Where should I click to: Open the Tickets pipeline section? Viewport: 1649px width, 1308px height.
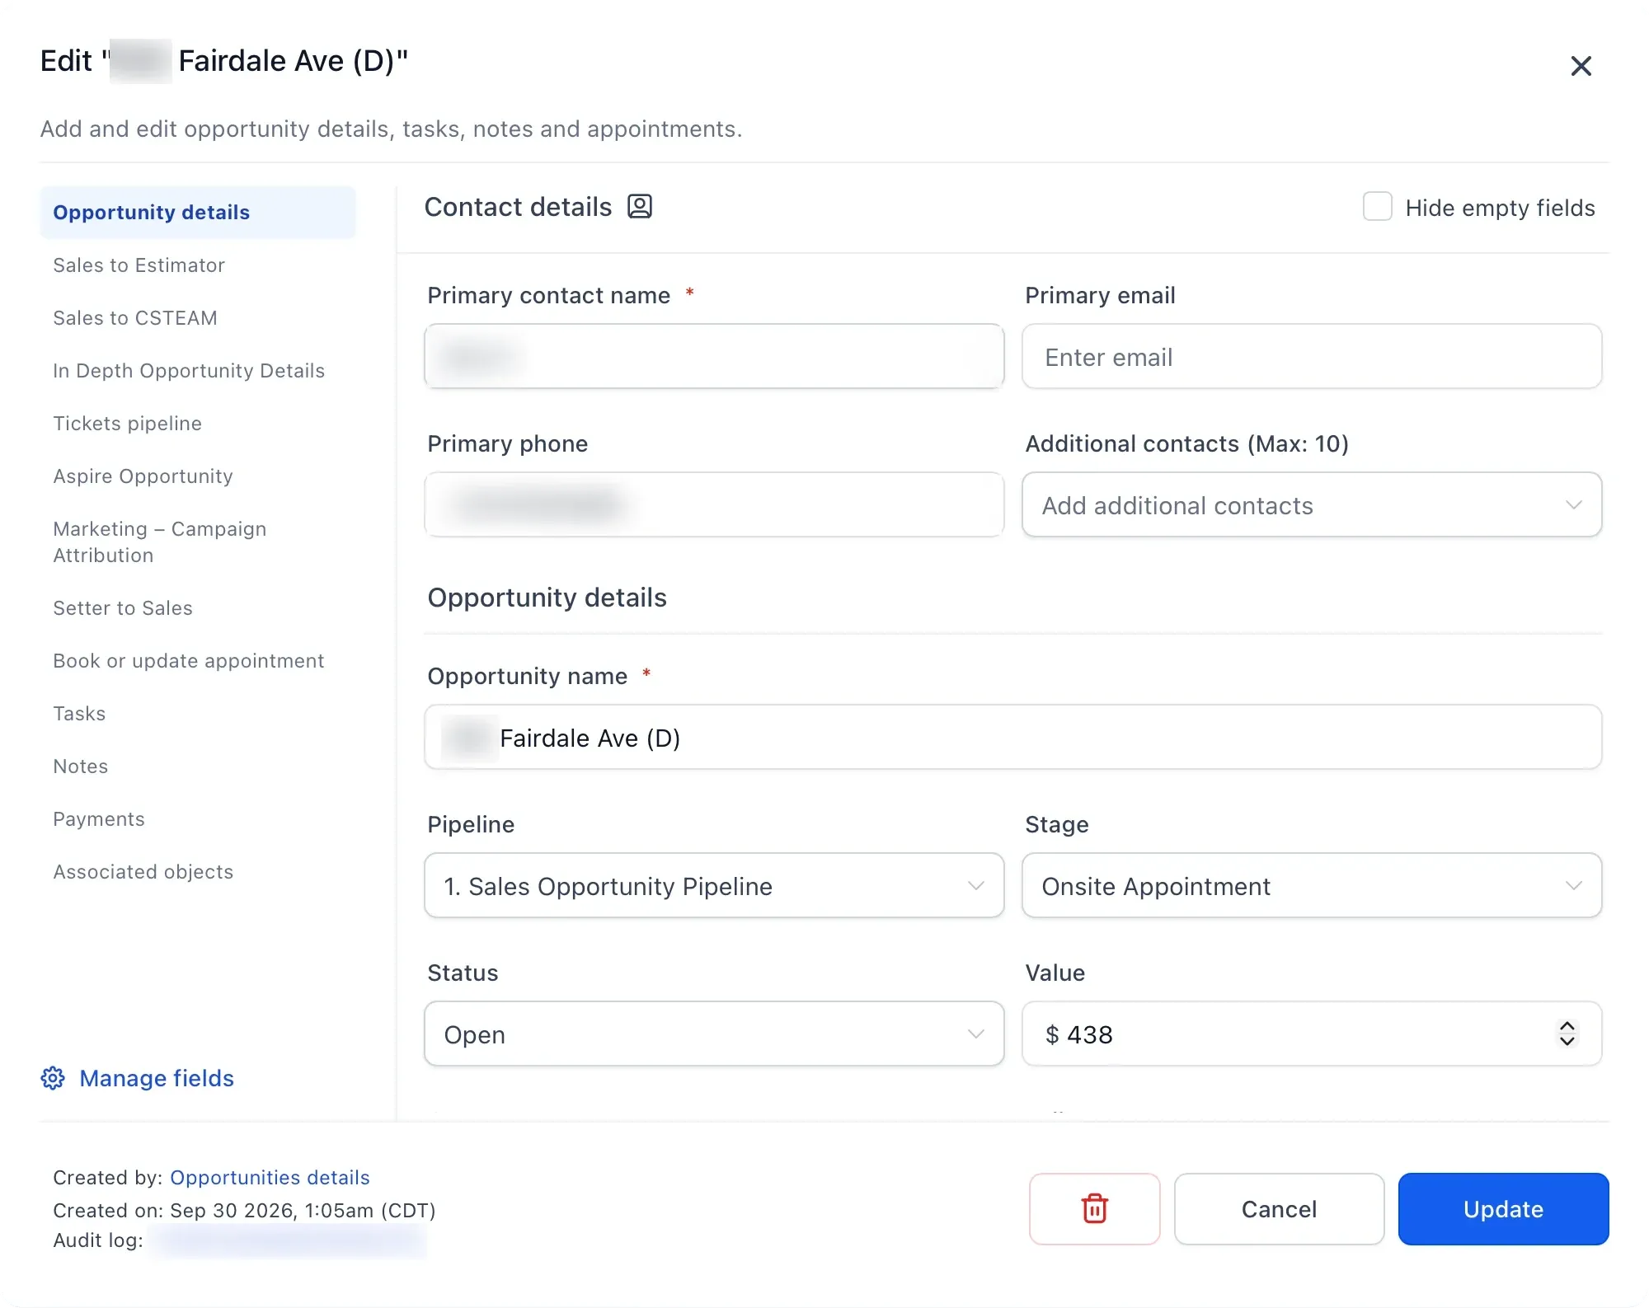(x=127, y=424)
